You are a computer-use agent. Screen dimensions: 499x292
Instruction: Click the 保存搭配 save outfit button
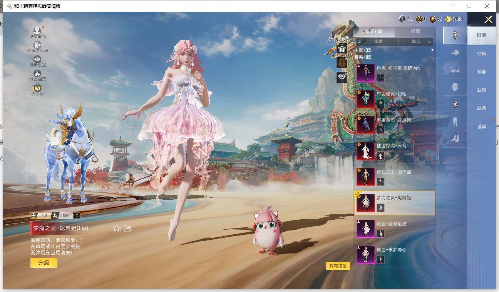click(x=338, y=266)
